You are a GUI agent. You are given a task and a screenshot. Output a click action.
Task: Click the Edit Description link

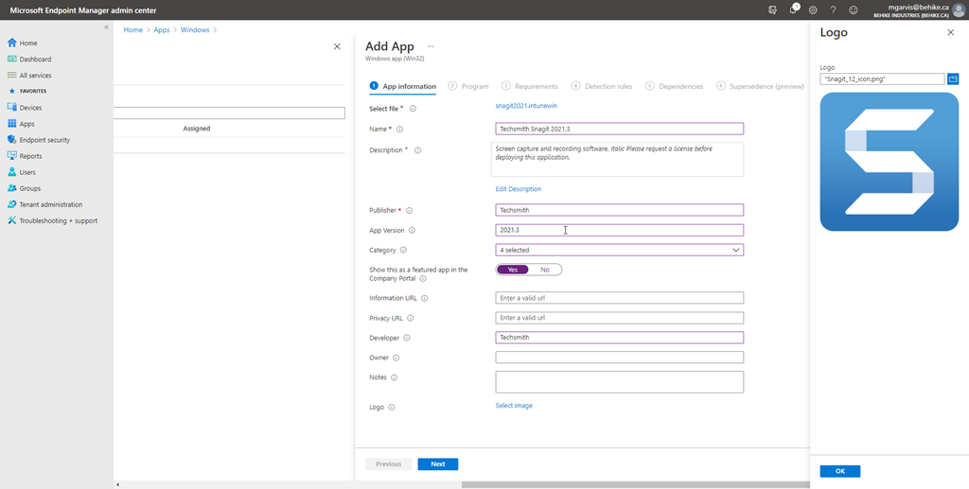519,189
